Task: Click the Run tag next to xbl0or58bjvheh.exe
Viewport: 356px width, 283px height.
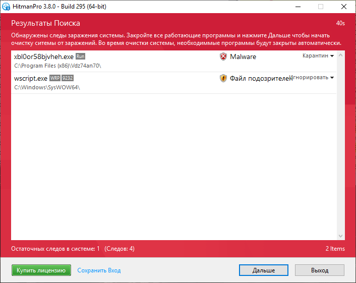Action: 80,56
